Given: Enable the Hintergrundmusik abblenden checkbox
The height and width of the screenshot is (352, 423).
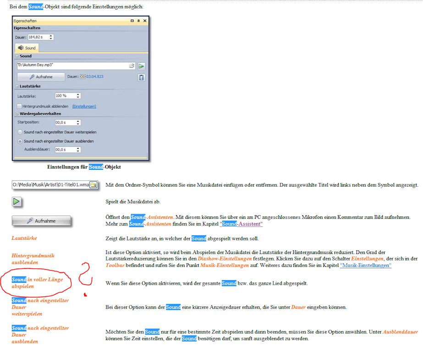Looking at the screenshot, I should [x=20, y=106].
